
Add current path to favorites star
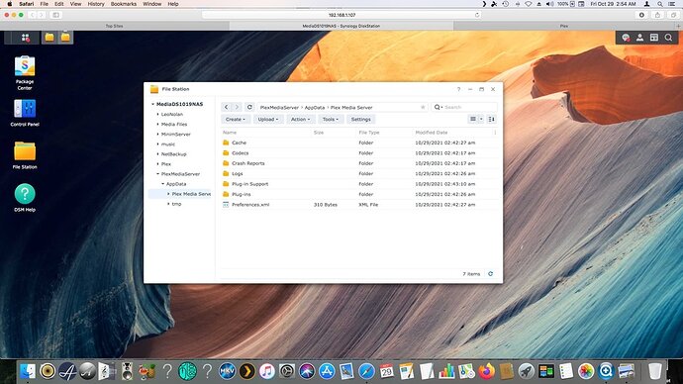(423, 107)
